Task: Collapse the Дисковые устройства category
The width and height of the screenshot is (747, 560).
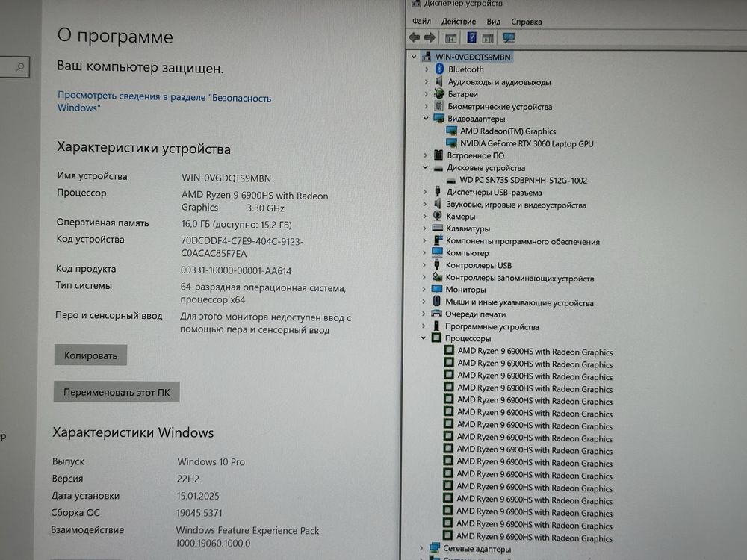Action: pyautogui.click(x=426, y=167)
